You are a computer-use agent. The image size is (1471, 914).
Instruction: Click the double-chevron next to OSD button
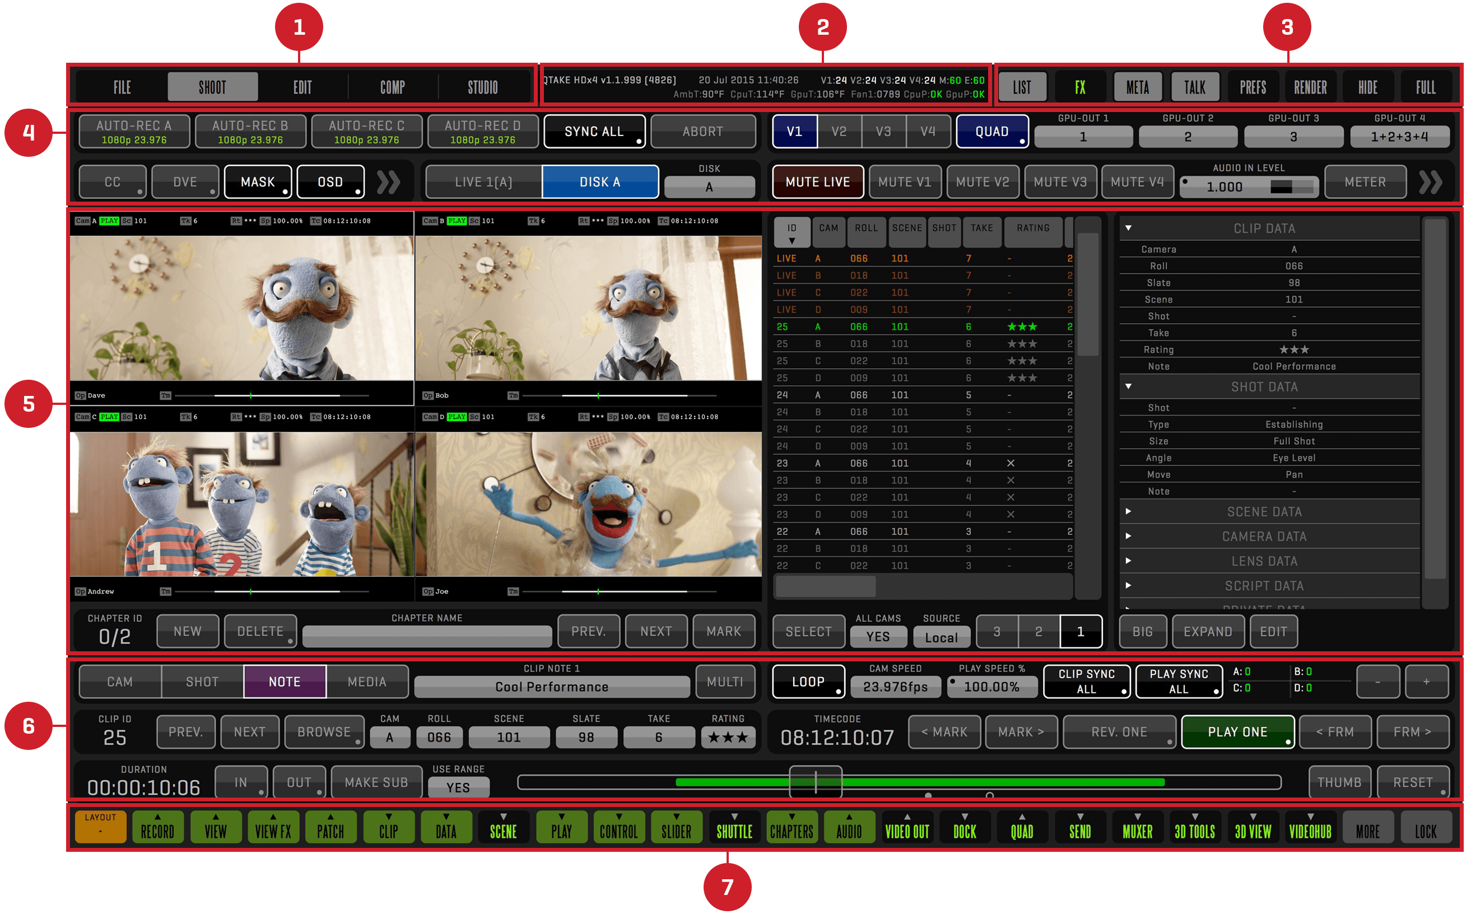[x=388, y=182]
